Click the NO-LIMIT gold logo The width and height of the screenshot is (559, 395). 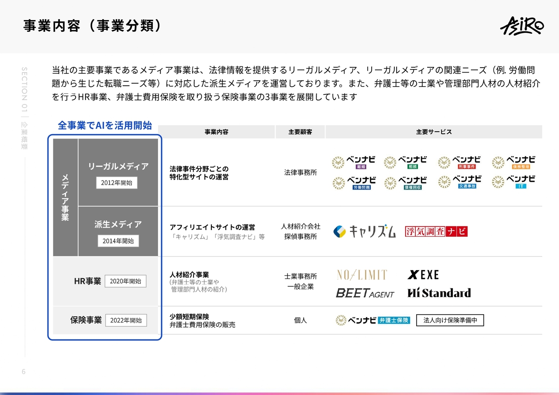point(362,275)
